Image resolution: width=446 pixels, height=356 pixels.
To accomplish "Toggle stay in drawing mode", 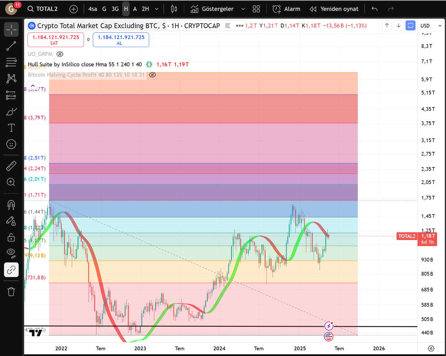I will [11, 221].
